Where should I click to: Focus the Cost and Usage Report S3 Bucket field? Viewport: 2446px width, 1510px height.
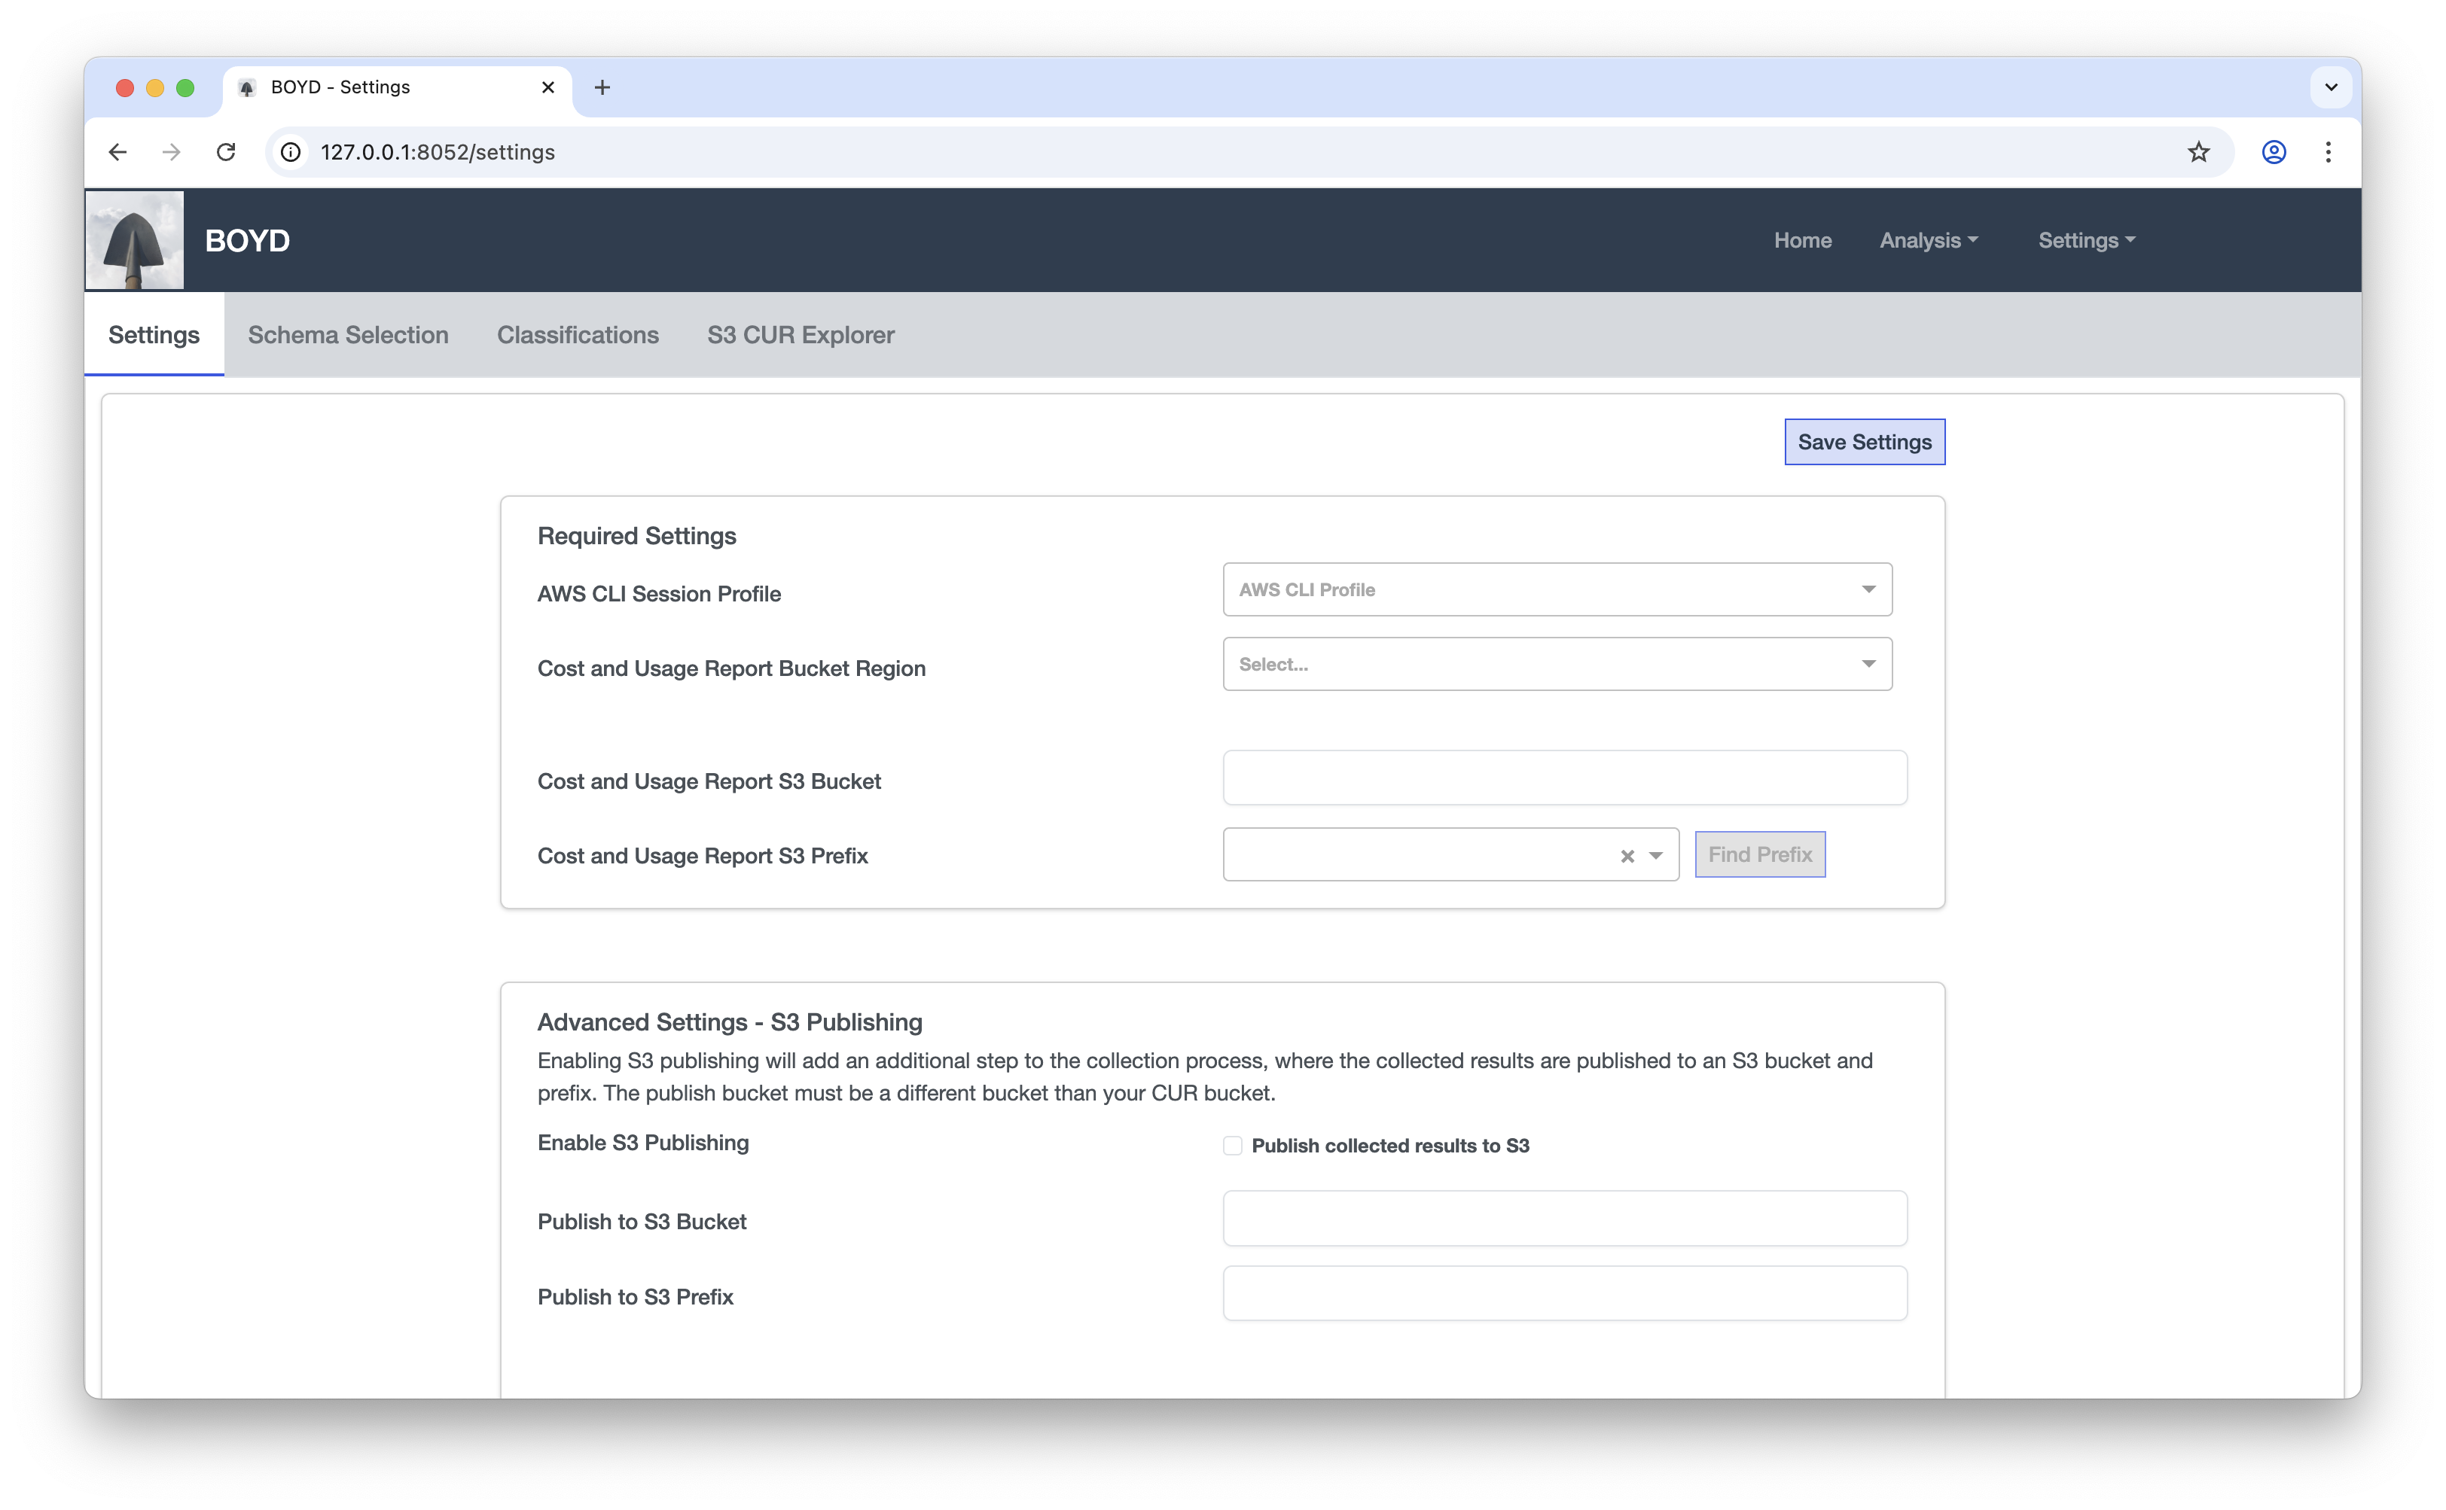(1563, 778)
